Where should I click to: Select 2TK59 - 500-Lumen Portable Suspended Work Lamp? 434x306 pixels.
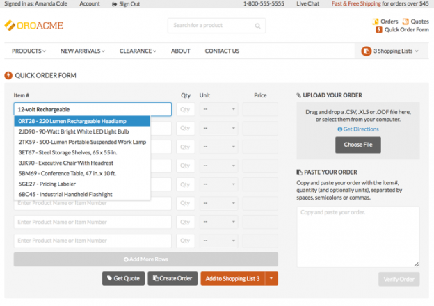(82, 142)
